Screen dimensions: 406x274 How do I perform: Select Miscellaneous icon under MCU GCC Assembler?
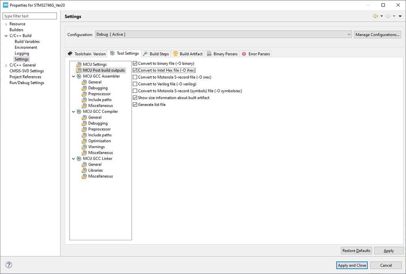[84, 106]
